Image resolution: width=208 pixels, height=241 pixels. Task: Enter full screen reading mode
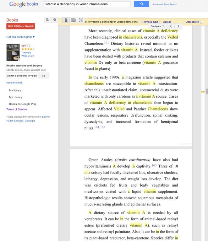(81, 20)
